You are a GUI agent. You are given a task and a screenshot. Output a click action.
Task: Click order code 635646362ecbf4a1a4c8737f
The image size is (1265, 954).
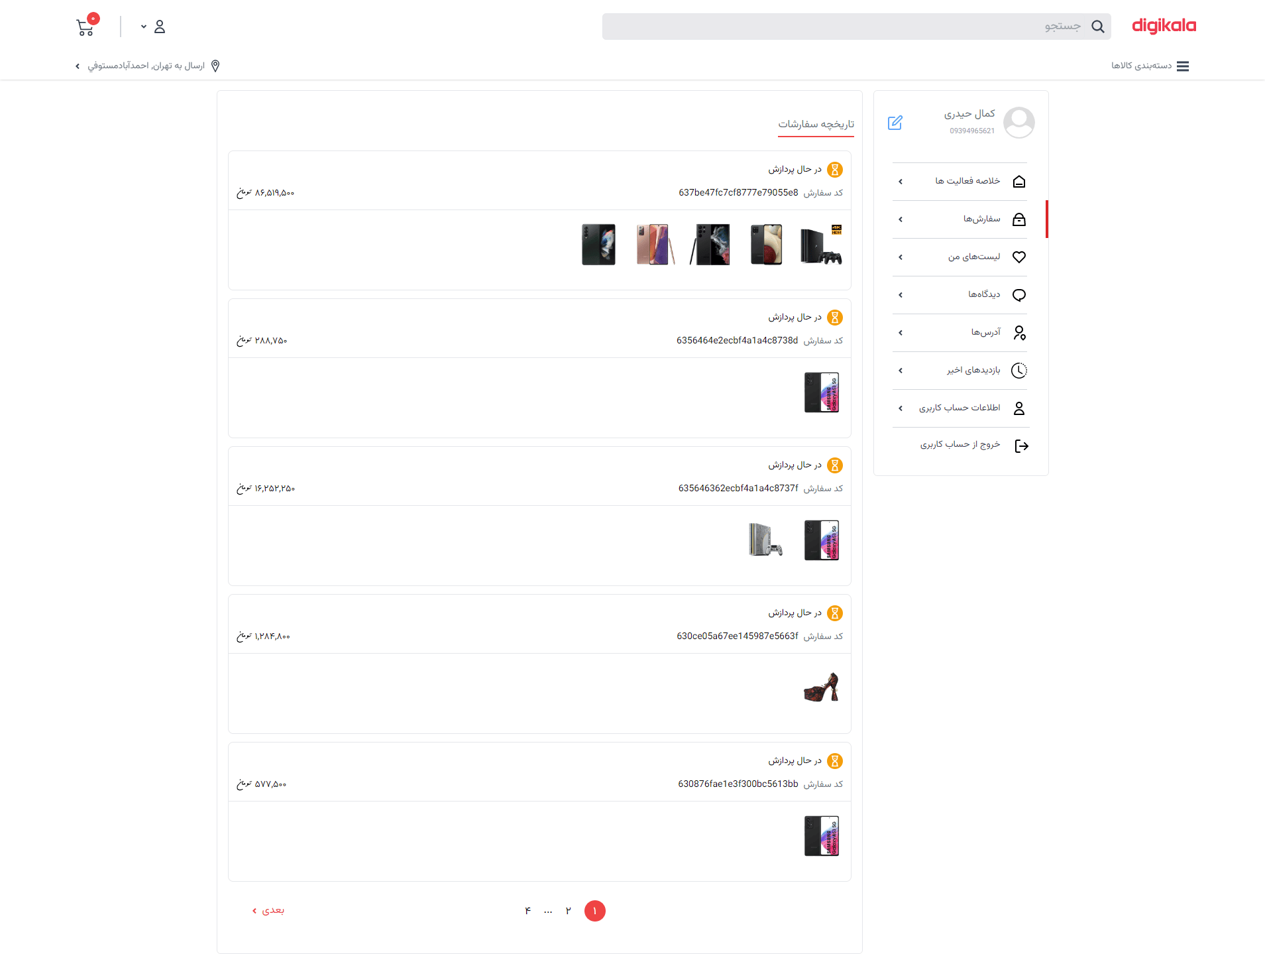click(x=738, y=489)
